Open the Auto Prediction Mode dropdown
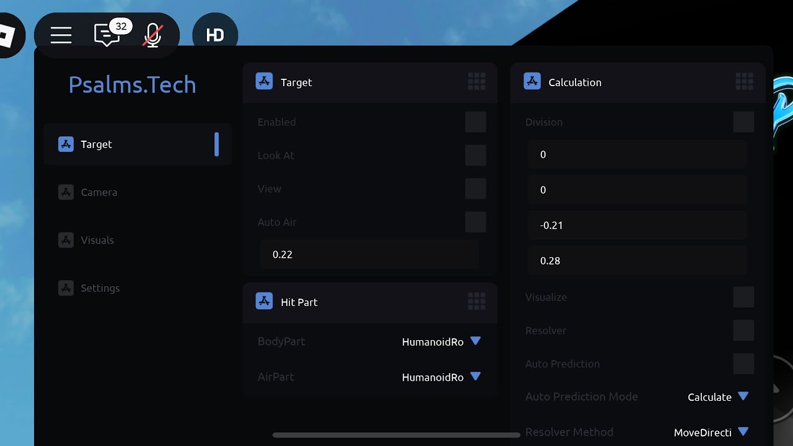This screenshot has height=446, width=793. [x=718, y=397]
